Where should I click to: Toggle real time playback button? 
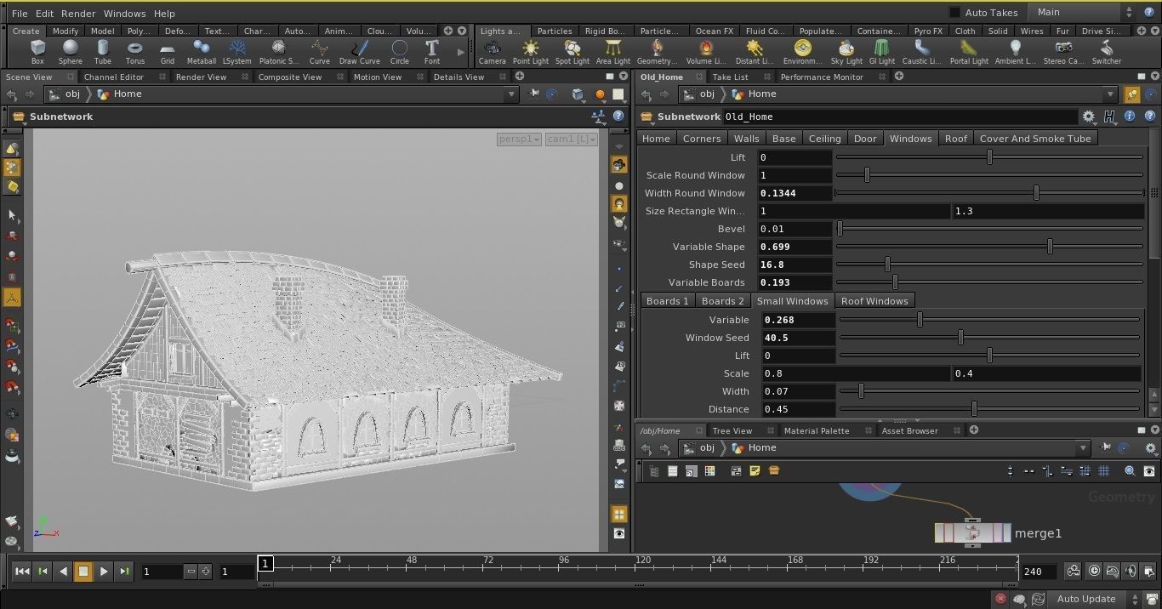1094,571
